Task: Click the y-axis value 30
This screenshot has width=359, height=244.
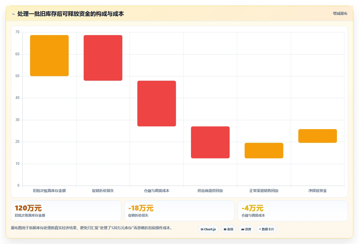Action: pyautogui.click(x=17, y=120)
